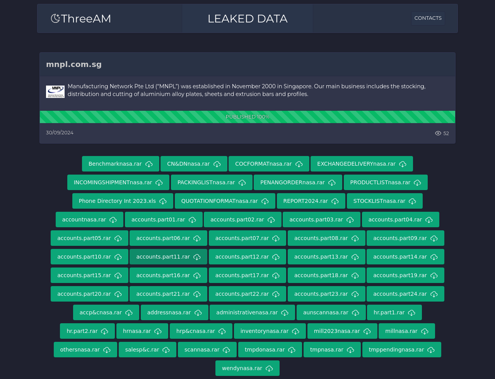
Task: Click the mnpl.com.sg heading
Action: [74, 64]
